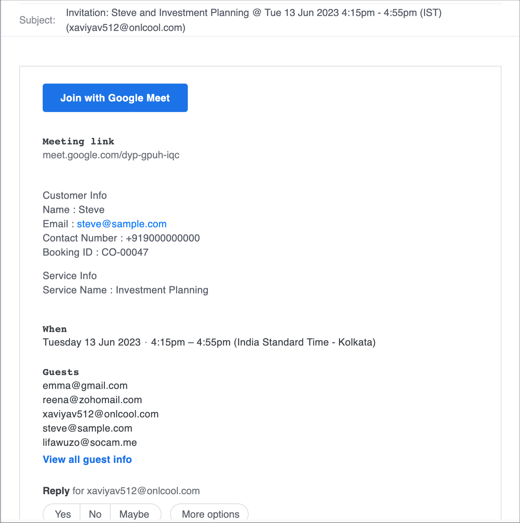Viewport: 520px width, 523px height.
Task: Click the Meeting link heading
Action: click(78, 142)
